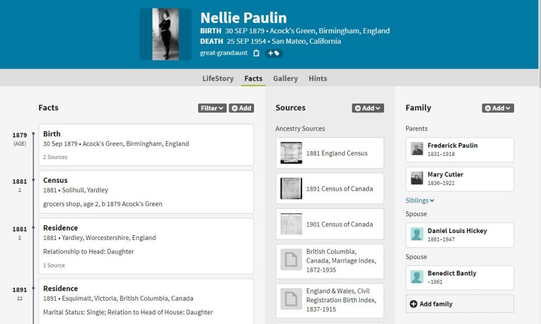Switch to the Gallery tab
The height and width of the screenshot is (324, 541).
(x=285, y=78)
